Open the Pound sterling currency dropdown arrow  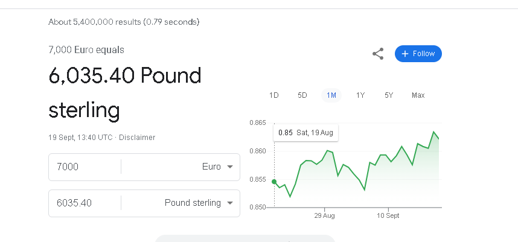click(x=230, y=203)
